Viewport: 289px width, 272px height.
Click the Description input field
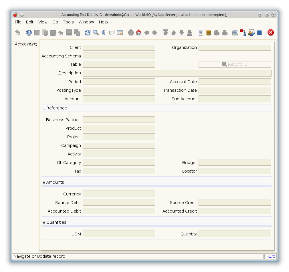pyautogui.click(x=177, y=73)
